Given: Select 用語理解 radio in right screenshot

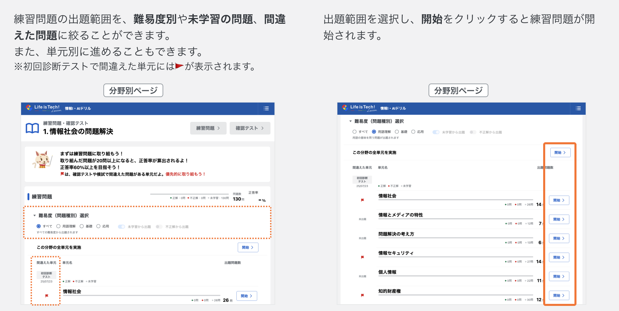Looking at the screenshot, I should (x=374, y=132).
